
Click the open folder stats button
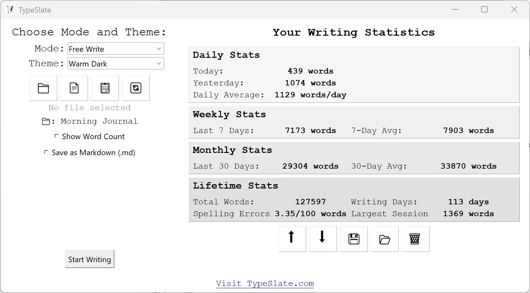pos(384,239)
